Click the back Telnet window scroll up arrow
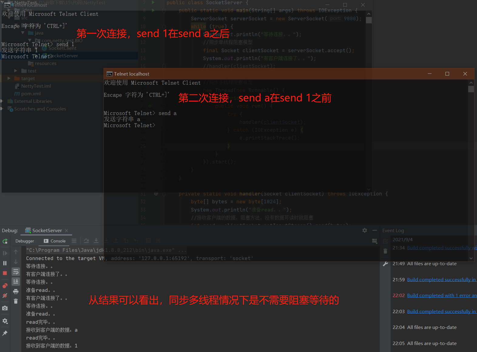The image size is (477, 352). tap(369, 14)
